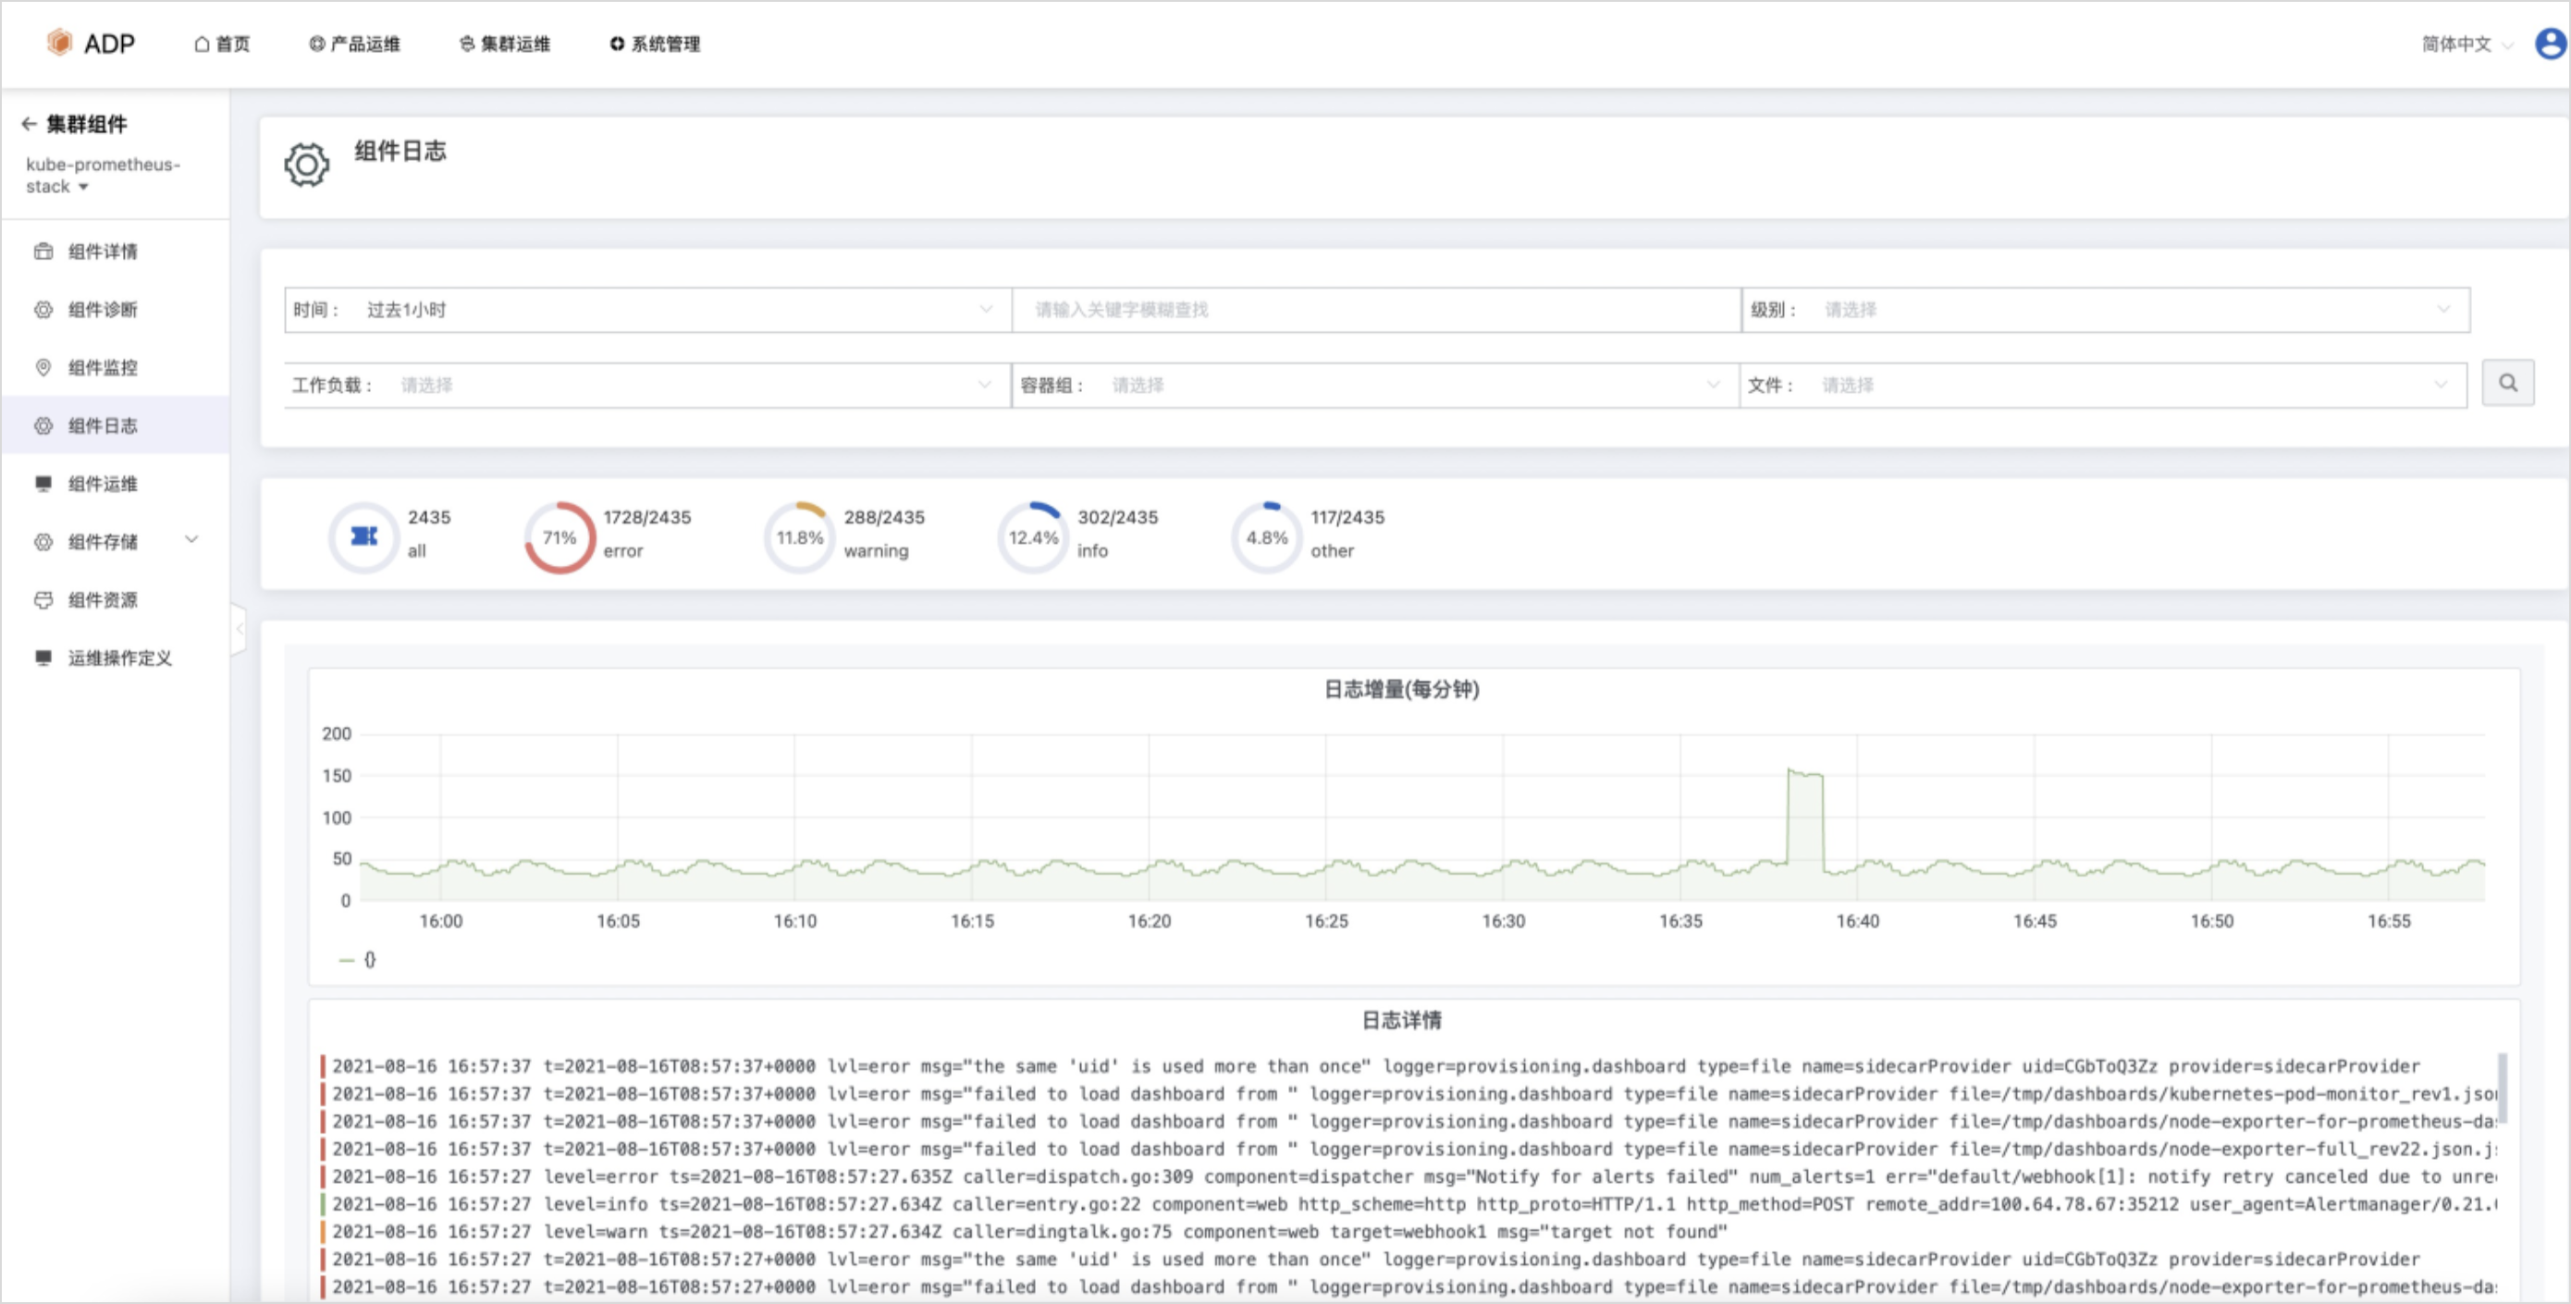Click the 组件诊断 gear icon
This screenshot has width=2571, height=1304.
tap(43, 309)
